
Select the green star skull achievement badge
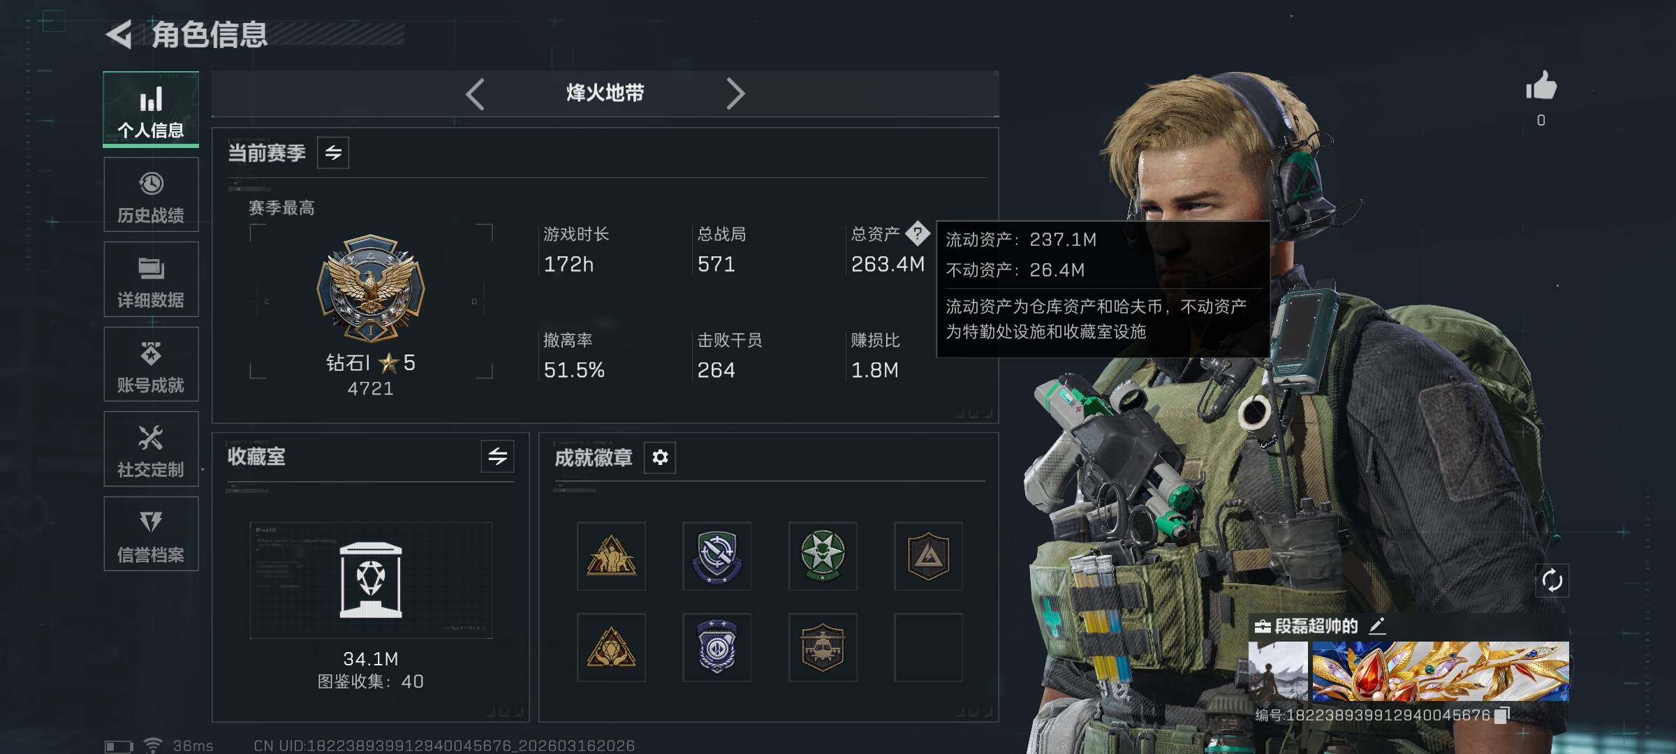[x=823, y=556]
